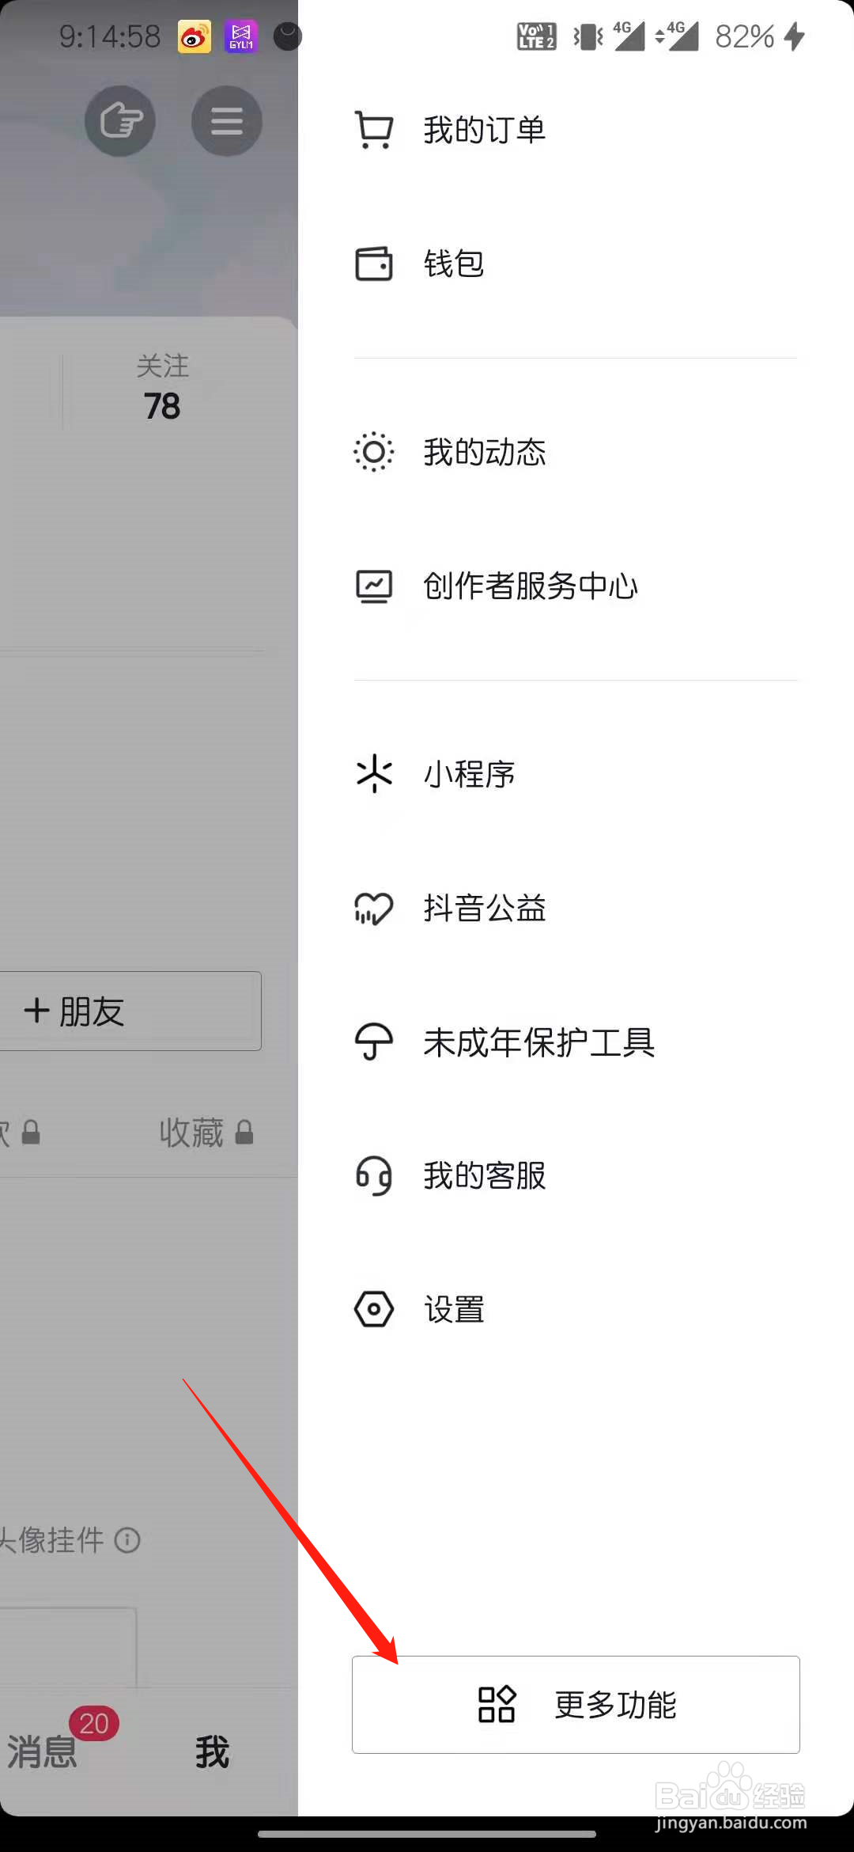Open 抖音公益 heart icon
Viewport: 854px width, 1852px height.
tap(373, 909)
